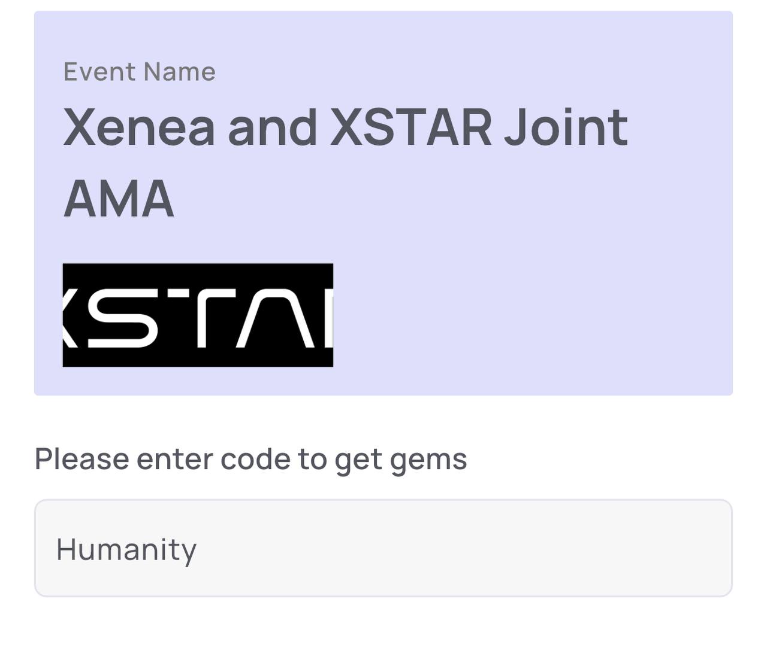Click the word "and" in the event title
This screenshot has height=660, width=767.
(x=273, y=127)
